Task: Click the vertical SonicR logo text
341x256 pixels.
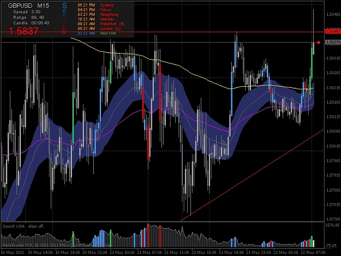Action: coord(64,19)
